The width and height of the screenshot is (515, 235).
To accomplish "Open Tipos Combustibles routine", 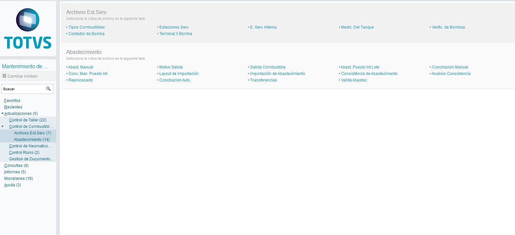I will (x=86, y=27).
